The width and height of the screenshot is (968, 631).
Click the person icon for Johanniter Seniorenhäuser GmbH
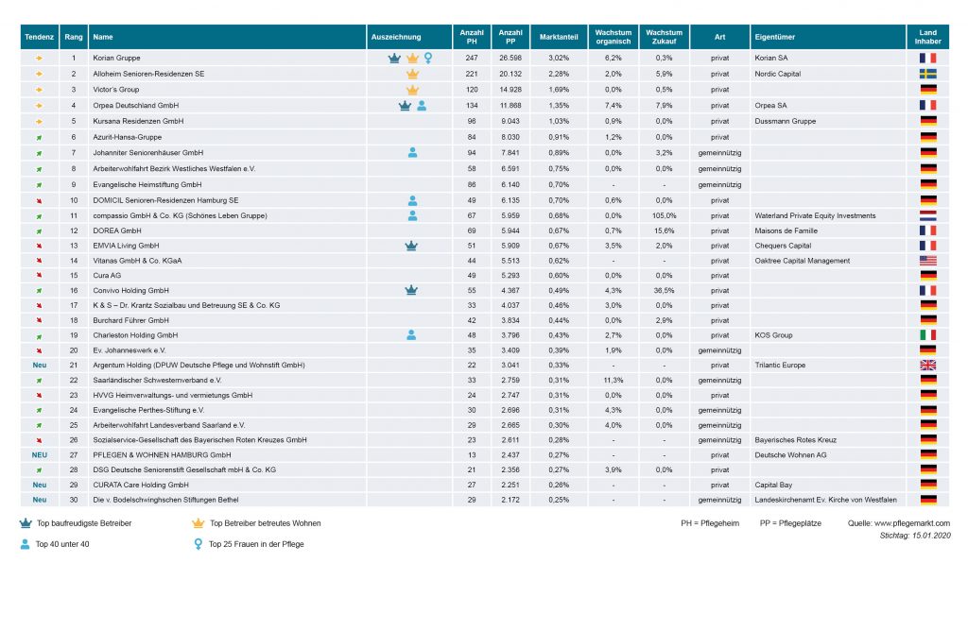[x=412, y=152]
